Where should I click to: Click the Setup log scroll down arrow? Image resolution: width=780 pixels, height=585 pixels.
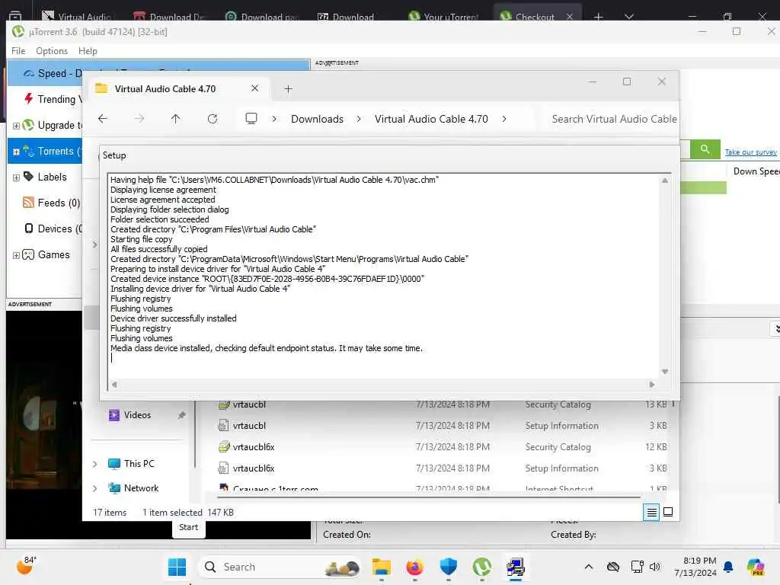664,372
